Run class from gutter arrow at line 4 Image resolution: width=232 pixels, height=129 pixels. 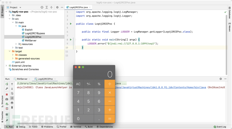tap(71, 24)
